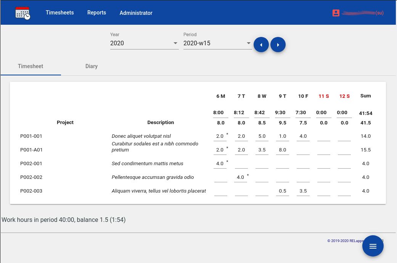This screenshot has width=397, height=263.
Task: Open the Administrator menu
Action: [136, 13]
